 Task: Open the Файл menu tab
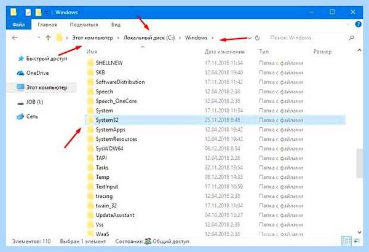pyautogui.click(x=18, y=25)
